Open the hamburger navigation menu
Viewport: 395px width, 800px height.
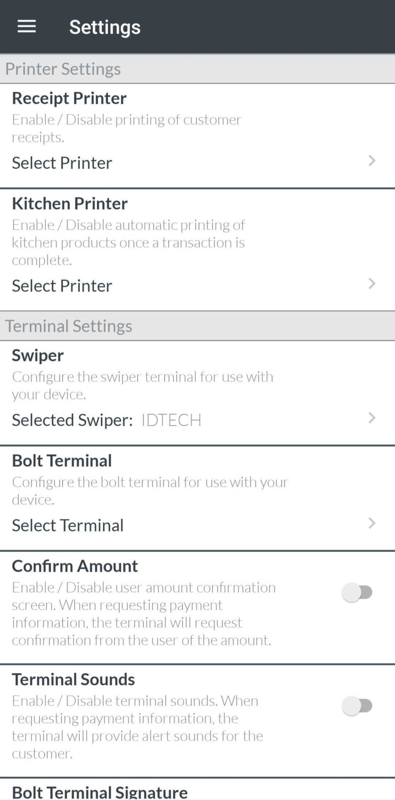[27, 27]
